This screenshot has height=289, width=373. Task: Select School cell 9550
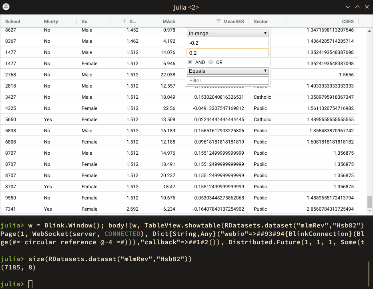pyautogui.click(x=10, y=198)
